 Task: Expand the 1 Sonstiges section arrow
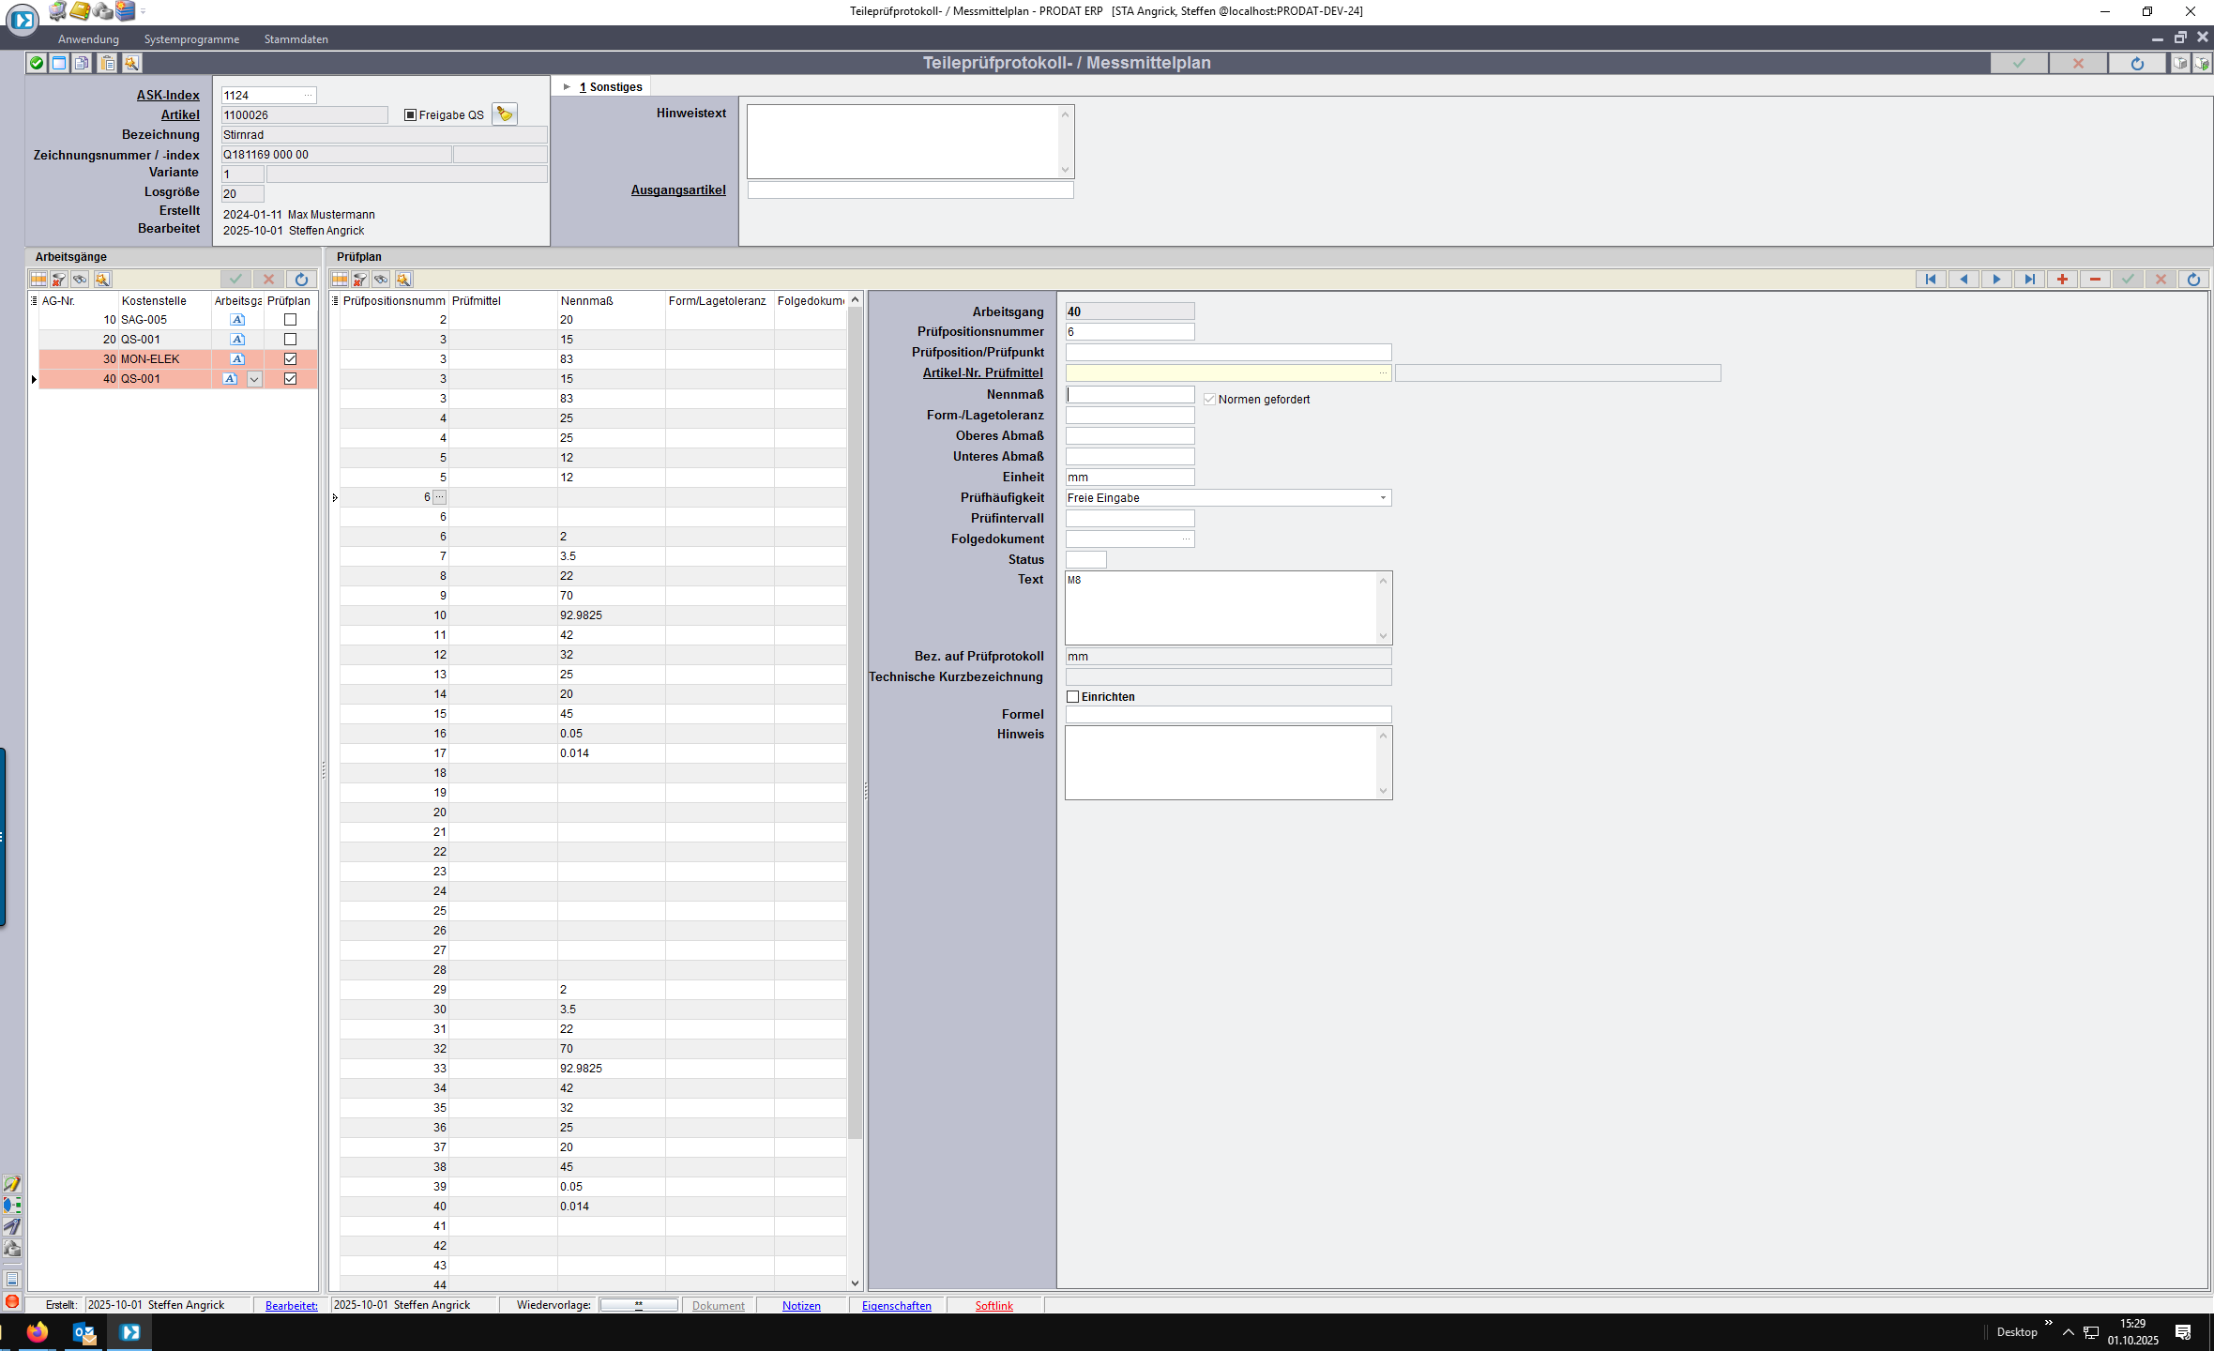[x=567, y=87]
